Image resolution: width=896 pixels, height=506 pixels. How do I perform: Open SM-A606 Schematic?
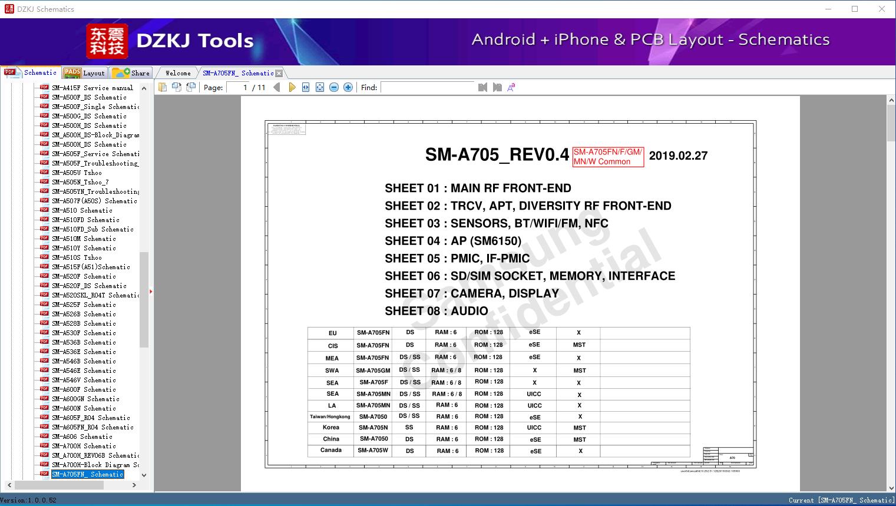(82, 436)
